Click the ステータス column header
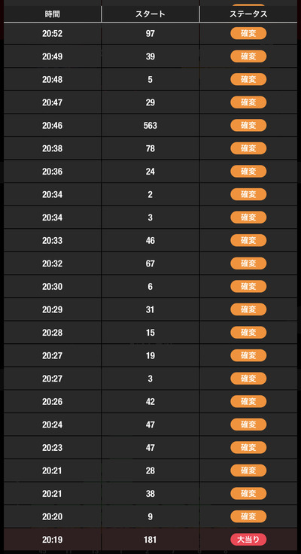 248,14
